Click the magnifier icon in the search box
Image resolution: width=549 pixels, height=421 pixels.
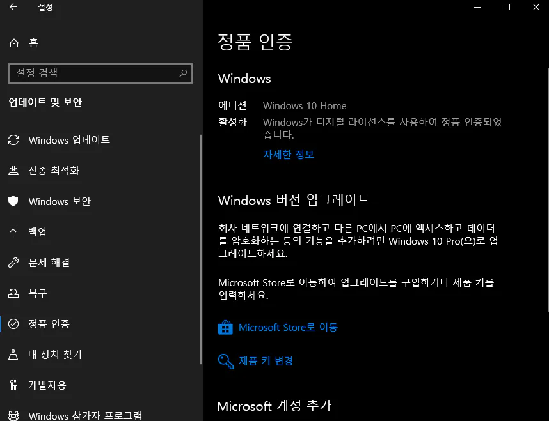pos(183,73)
